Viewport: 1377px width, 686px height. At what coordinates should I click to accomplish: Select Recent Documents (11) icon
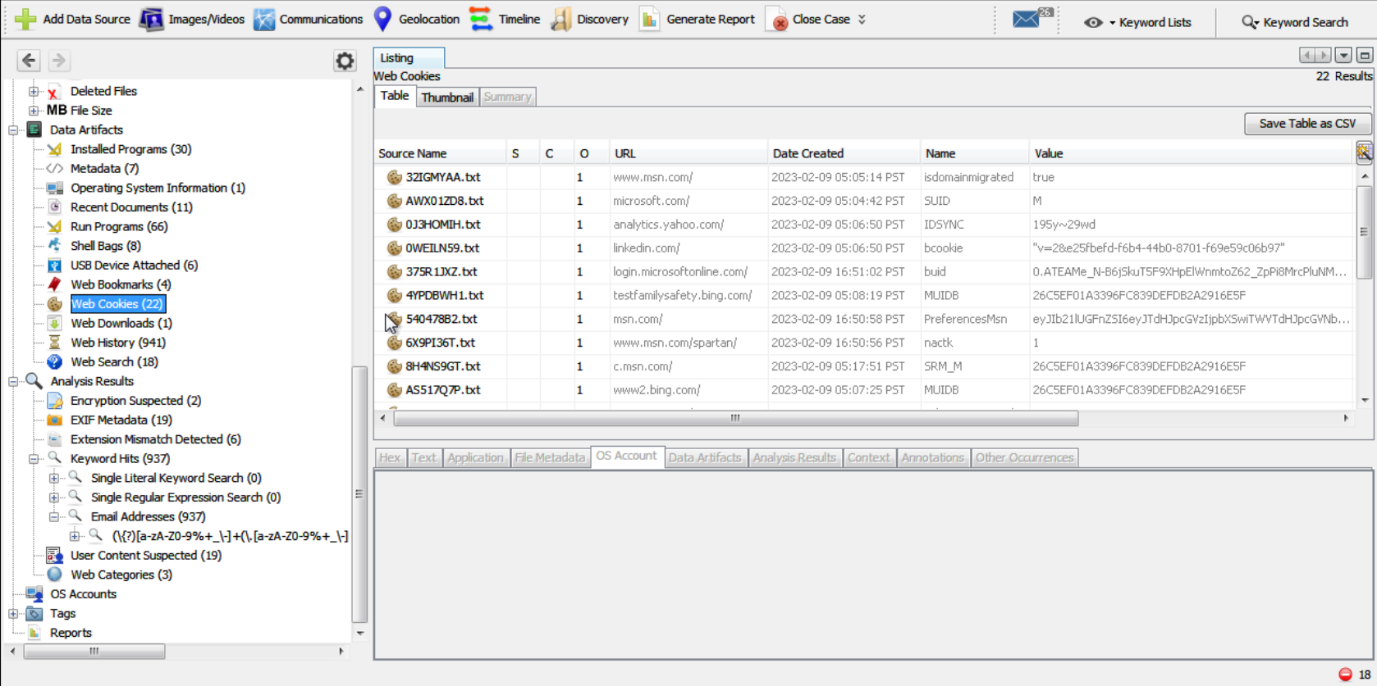pyautogui.click(x=55, y=207)
